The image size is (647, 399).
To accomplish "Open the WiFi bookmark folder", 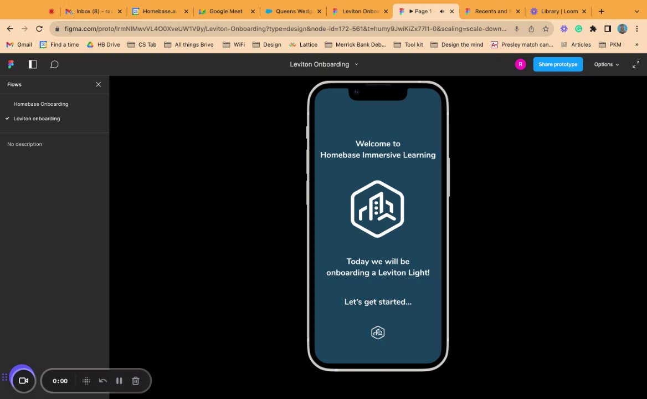I will coord(234,44).
